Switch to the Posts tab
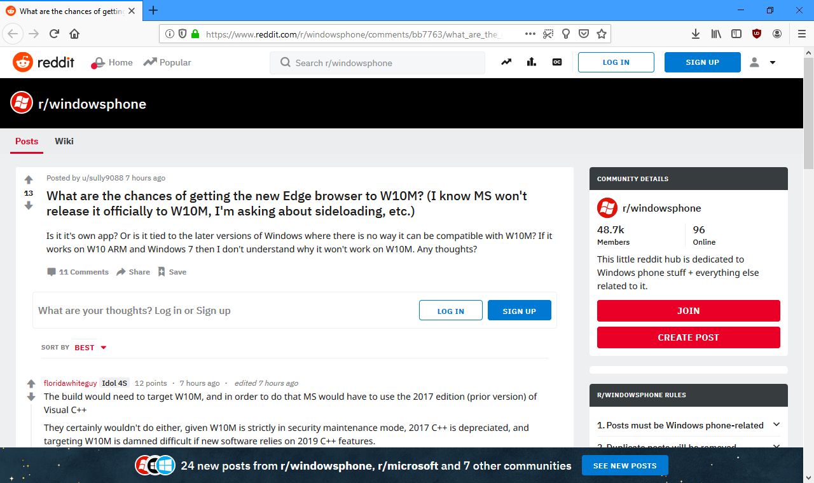Screen dimensions: 814x483 pyautogui.click(x=27, y=141)
